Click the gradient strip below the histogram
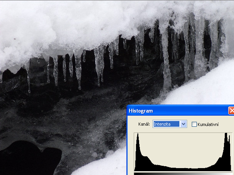Screen dimensions: 234x175 [x=181, y=173]
